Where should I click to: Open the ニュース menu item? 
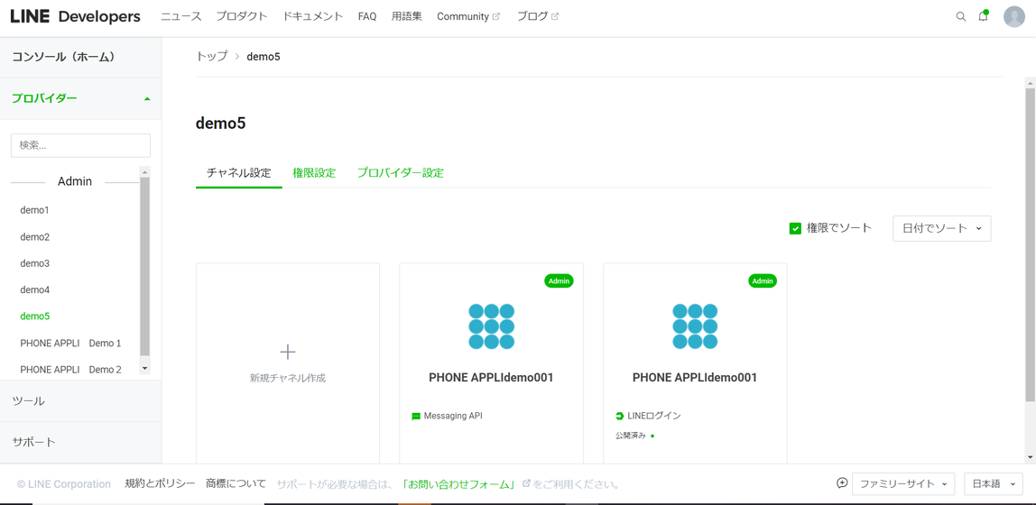click(181, 16)
